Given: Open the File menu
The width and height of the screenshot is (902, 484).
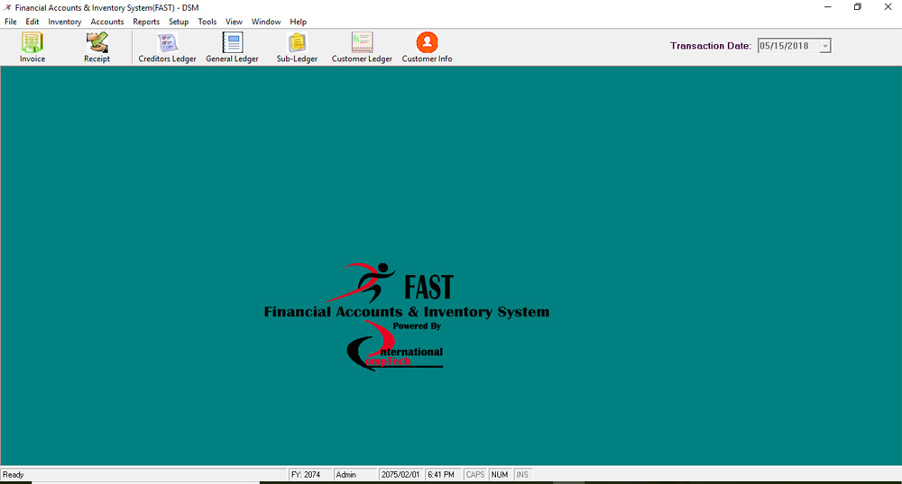Looking at the screenshot, I should pyautogui.click(x=10, y=22).
